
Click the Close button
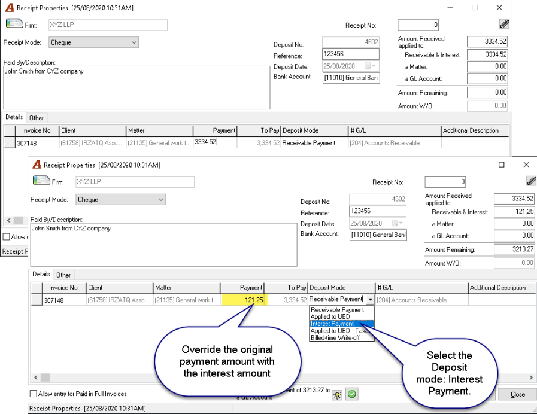(517, 394)
